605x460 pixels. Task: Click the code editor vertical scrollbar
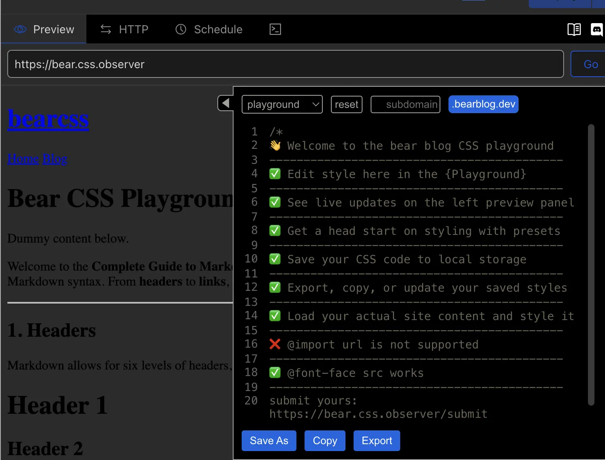click(x=591, y=264)
